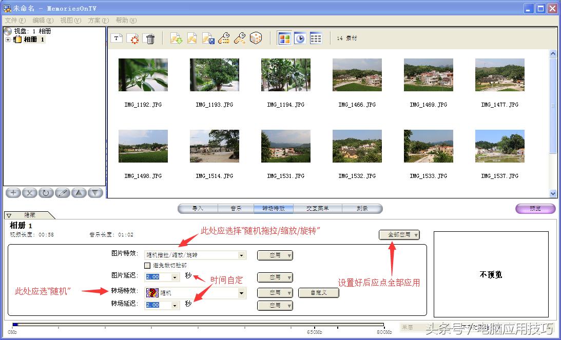
Task: Click the rotate icon under the album tree
Action: [46, 192]
